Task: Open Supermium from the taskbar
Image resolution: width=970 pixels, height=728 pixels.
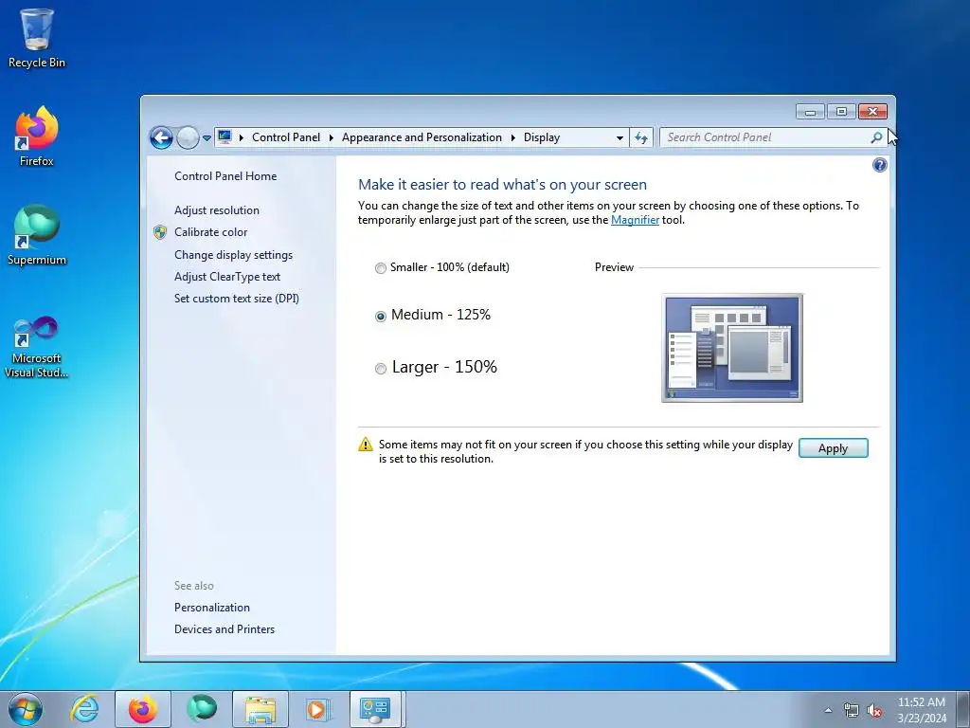Action: point(202,709)
